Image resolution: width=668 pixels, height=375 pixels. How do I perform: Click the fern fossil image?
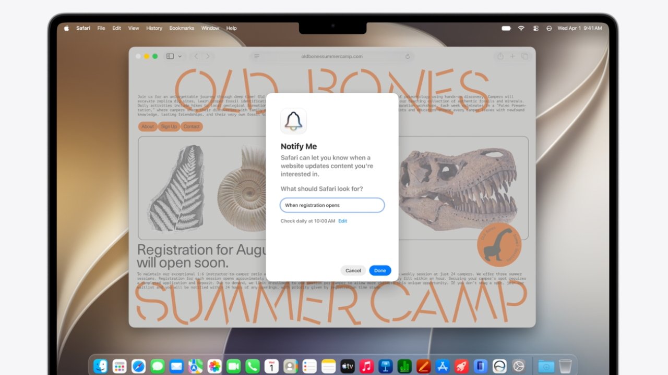175,188
